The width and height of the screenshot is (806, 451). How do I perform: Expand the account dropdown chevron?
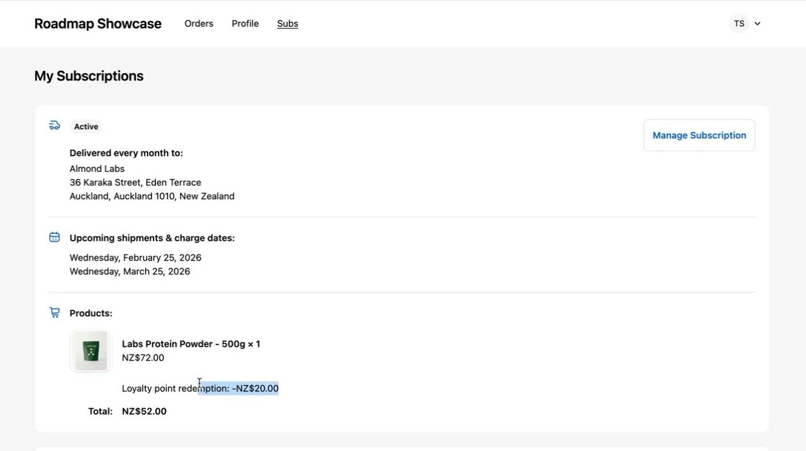757,24
